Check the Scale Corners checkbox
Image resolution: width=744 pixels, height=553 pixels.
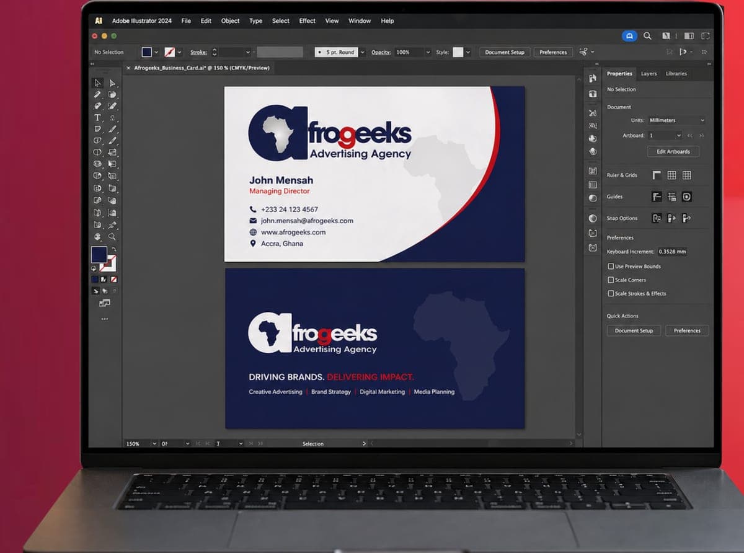click(611, 280)
